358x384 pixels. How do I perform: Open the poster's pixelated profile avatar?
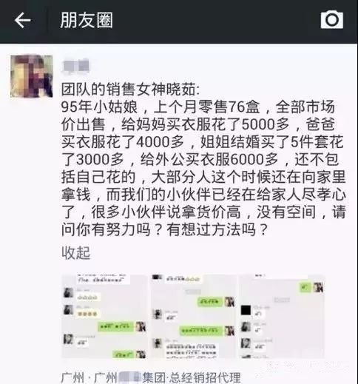tap(32, 76)
